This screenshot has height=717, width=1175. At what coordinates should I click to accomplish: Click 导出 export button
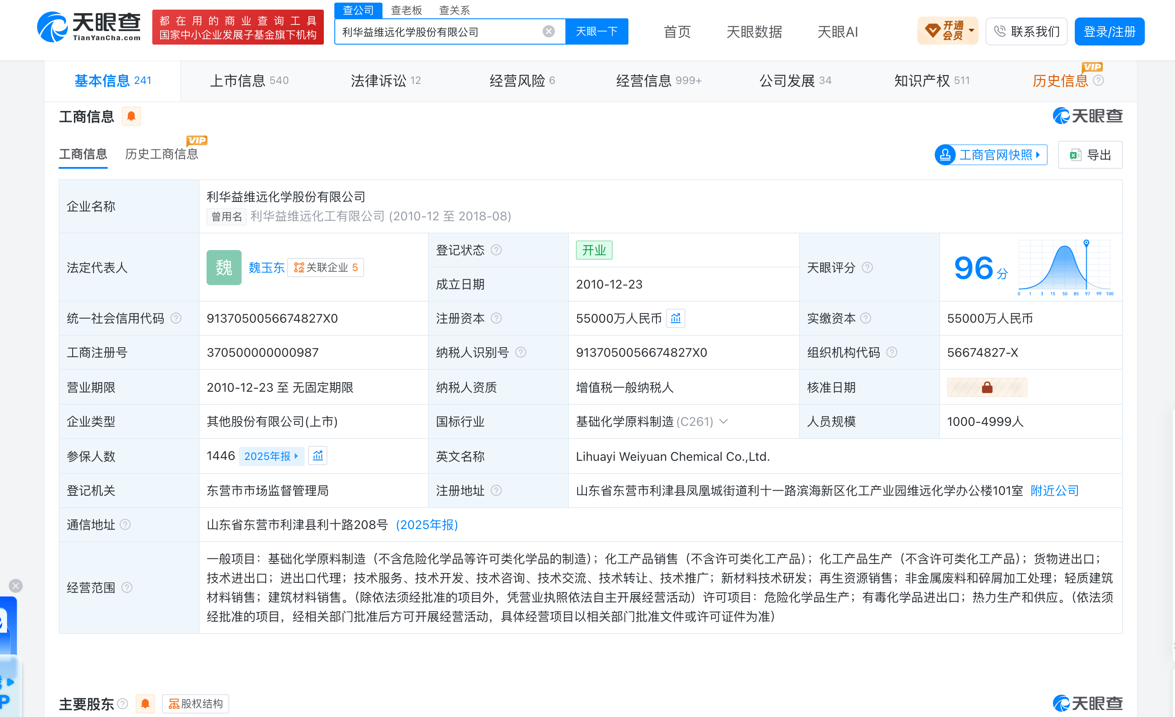tap(1090, 155)
